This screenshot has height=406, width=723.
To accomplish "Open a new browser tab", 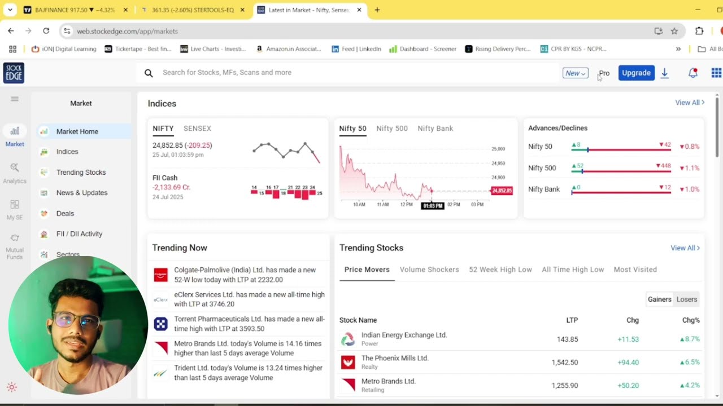I will pos(377,10).
